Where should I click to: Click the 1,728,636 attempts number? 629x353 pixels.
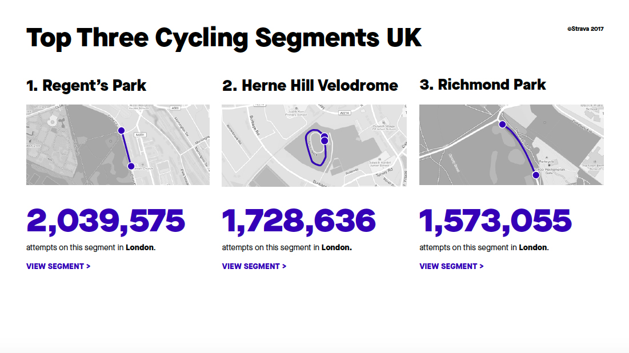pyautogui.click(x=299, y=222)
